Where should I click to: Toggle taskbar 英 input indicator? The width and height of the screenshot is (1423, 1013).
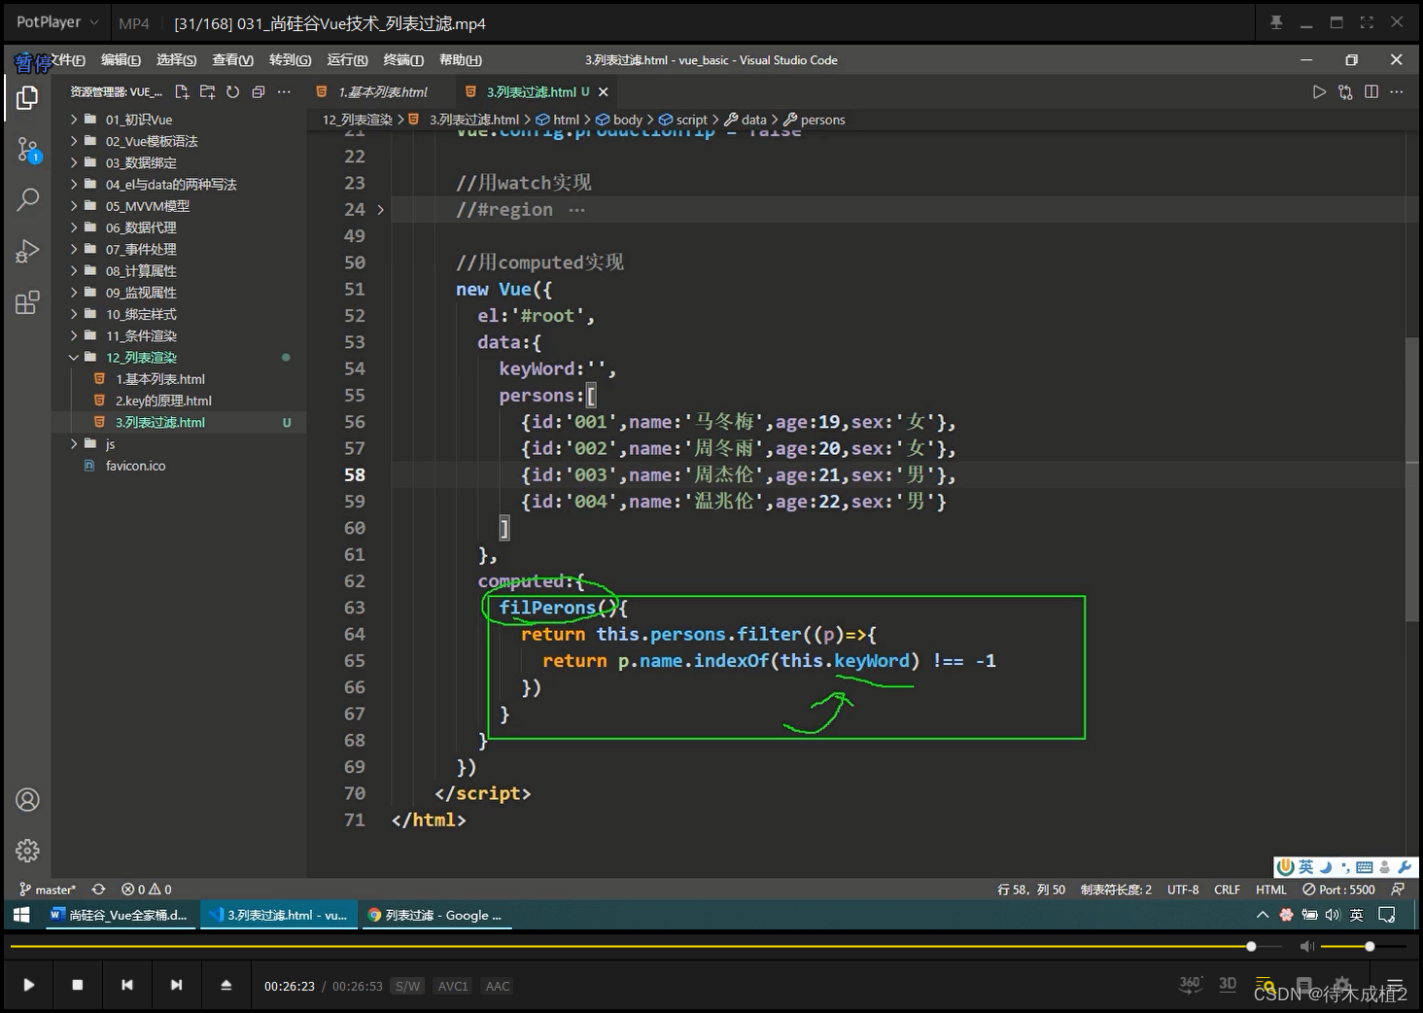1357,915
